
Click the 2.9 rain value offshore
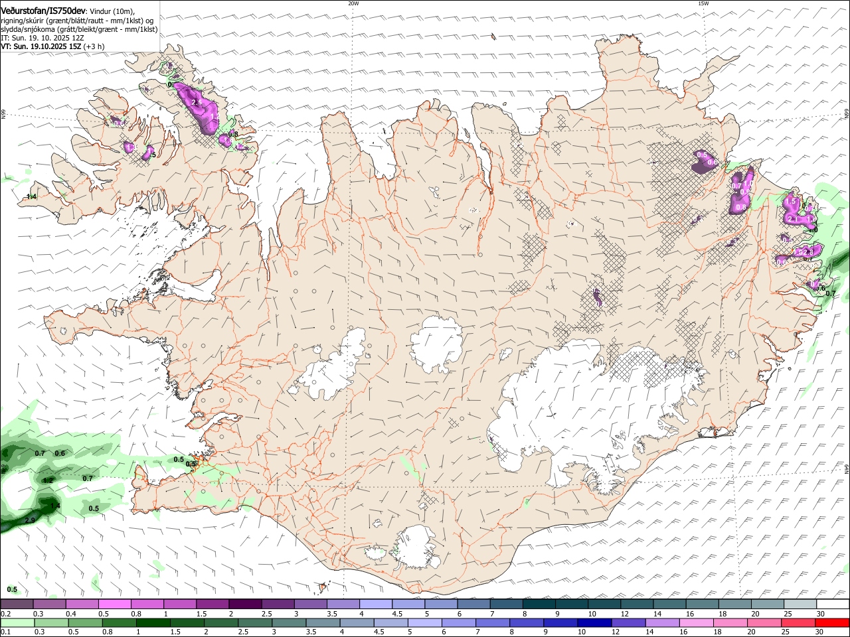(x=30, y=521)
